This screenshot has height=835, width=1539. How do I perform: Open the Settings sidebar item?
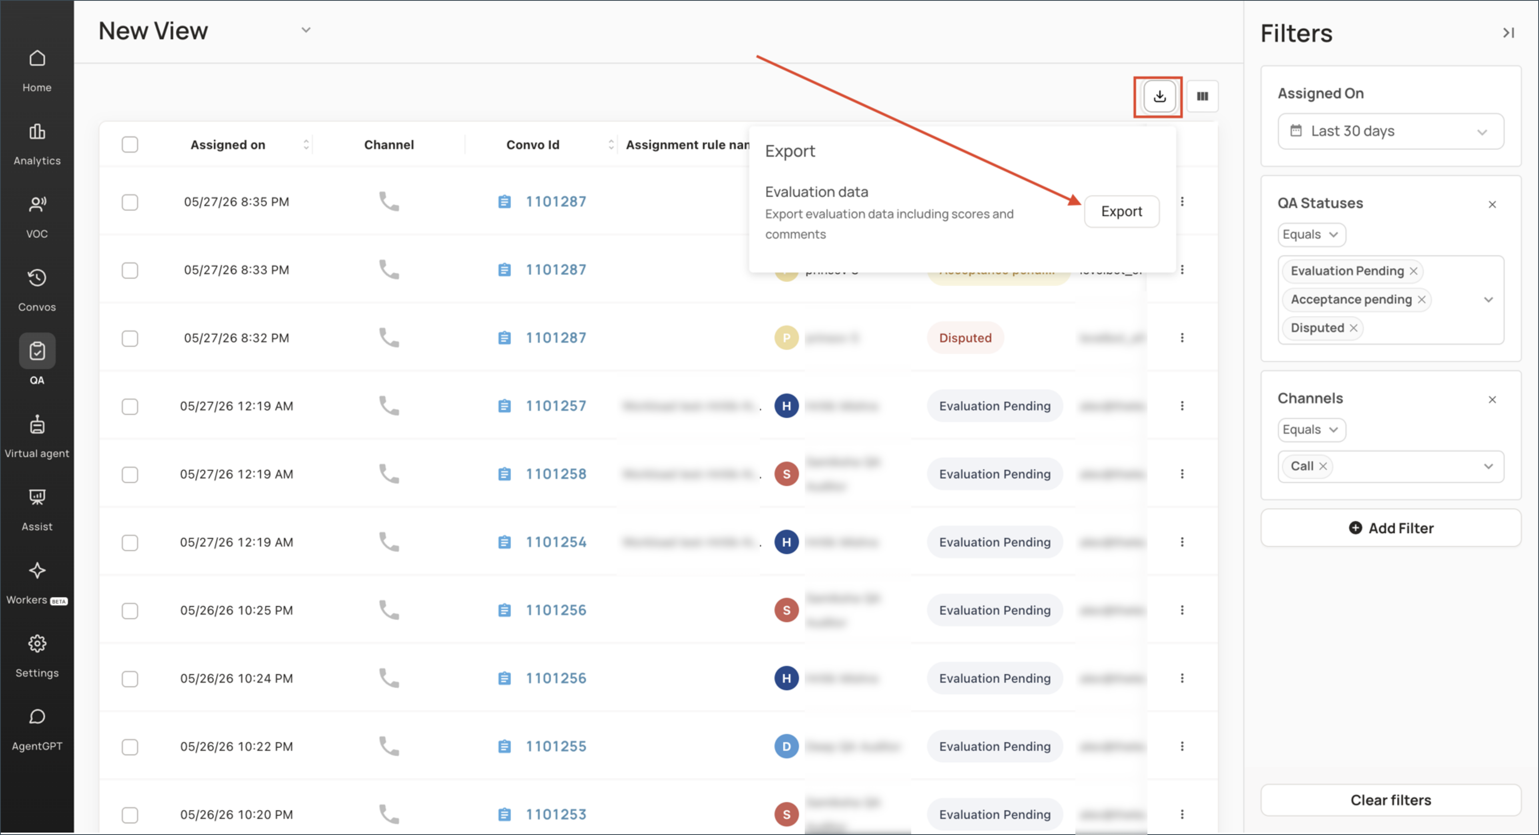37,656
